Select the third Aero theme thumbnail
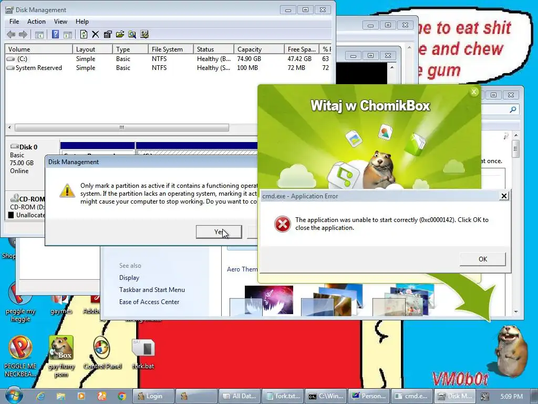Viewport: 538px width, 404px height. (x=404, y=299)
